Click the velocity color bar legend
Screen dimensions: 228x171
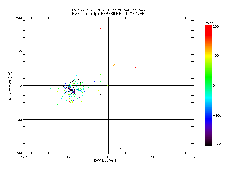[x=209, y=85]
